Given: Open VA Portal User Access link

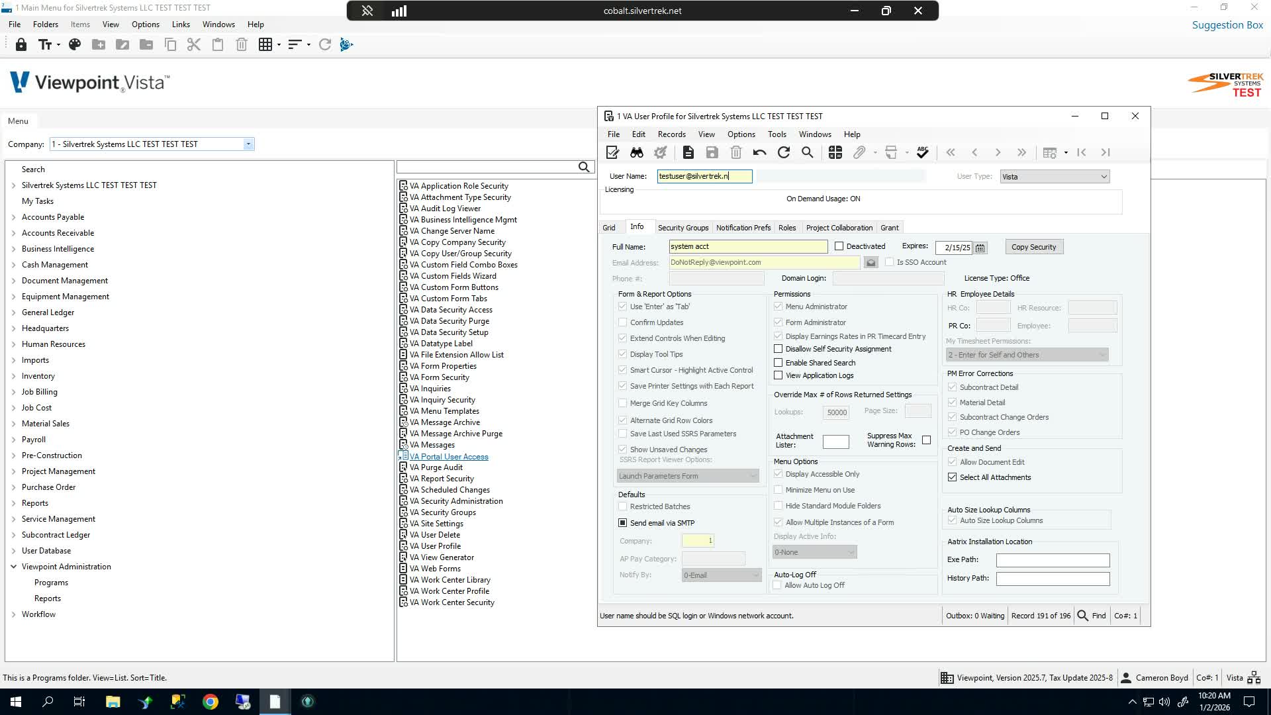Looking at the screenshot, I should tap(448, 457).
